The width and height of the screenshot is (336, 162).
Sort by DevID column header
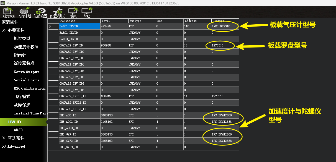pos(114,21)
